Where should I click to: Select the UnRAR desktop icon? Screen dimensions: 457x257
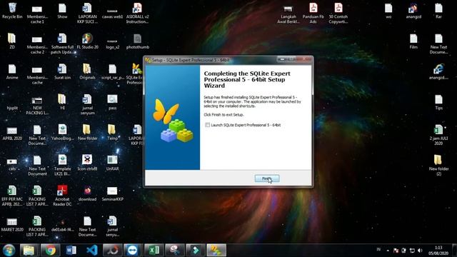(113, 163)
